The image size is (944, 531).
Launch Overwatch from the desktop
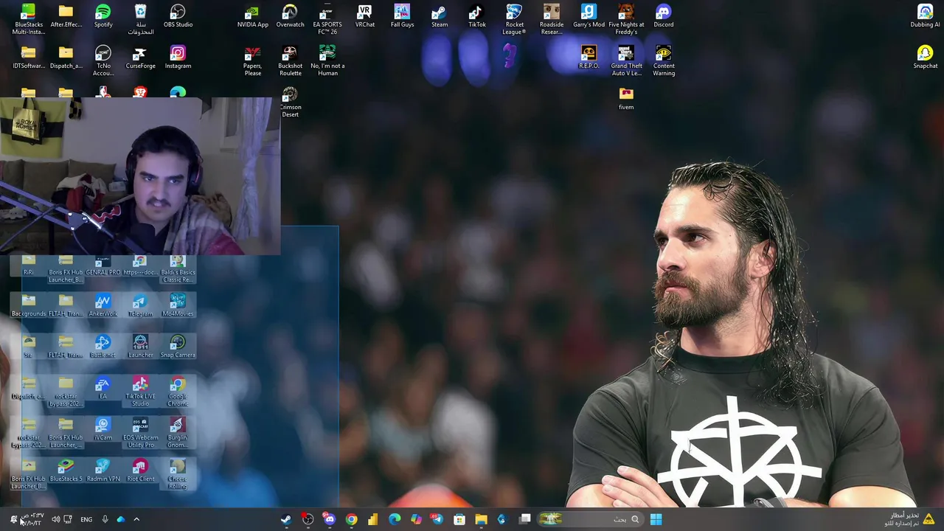(290, 16)
